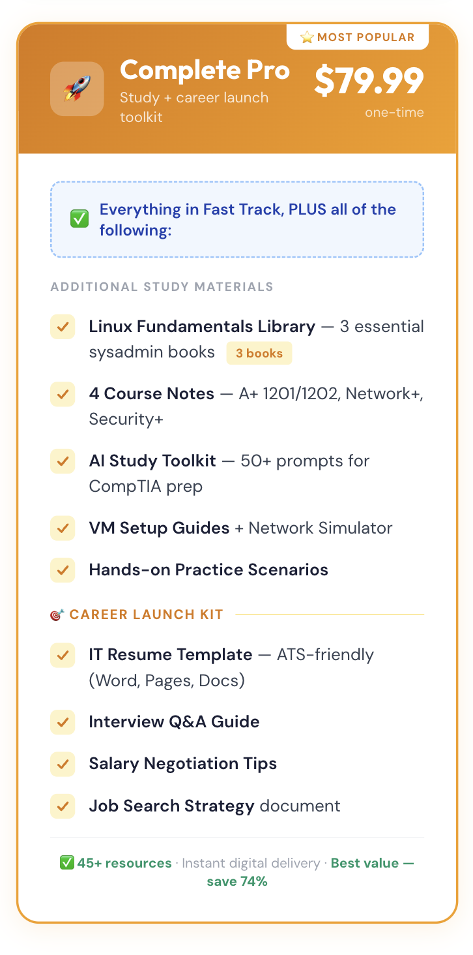Viewport: 473px width, 955px height.
Task: Click the Additional Study Materials heading
Action: (x=162, y=287)
